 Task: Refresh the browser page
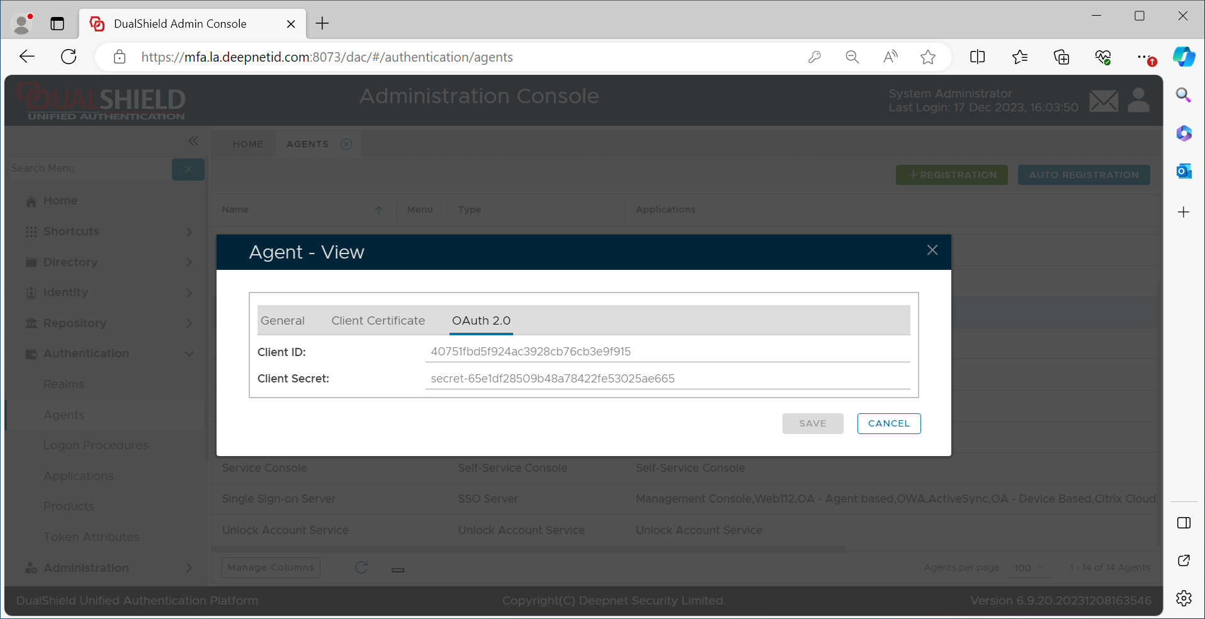coord(69,57)
